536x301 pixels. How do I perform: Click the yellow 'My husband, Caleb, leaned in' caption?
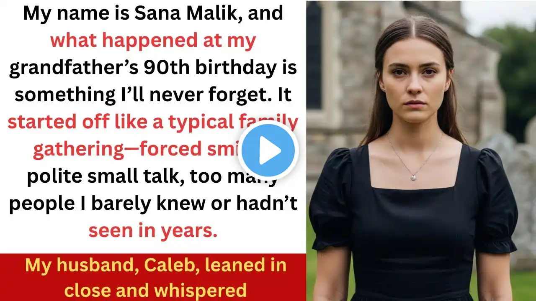click(156, 266)
